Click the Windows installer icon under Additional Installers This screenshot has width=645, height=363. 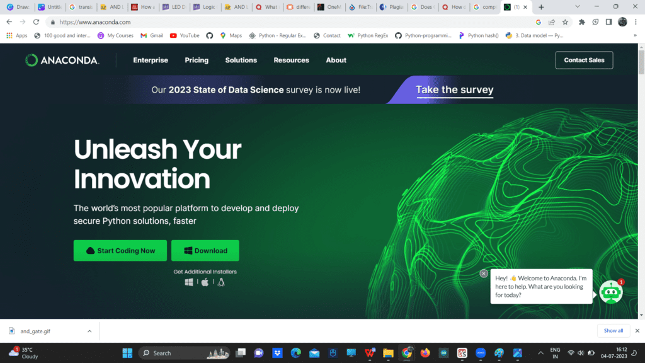click(x=189, y=282)
